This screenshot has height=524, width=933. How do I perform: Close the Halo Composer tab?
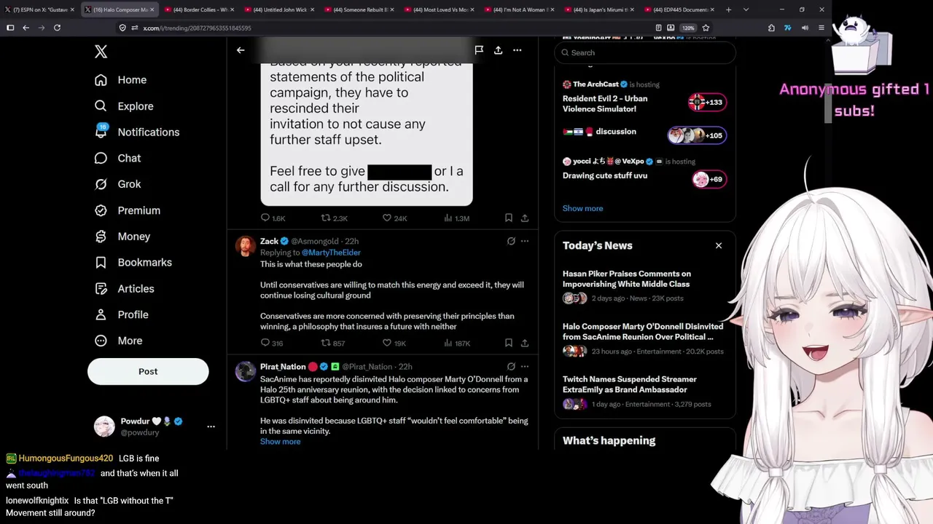pos(152,9)
